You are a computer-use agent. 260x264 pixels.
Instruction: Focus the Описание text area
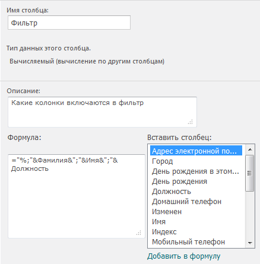(x=102, y=112)
